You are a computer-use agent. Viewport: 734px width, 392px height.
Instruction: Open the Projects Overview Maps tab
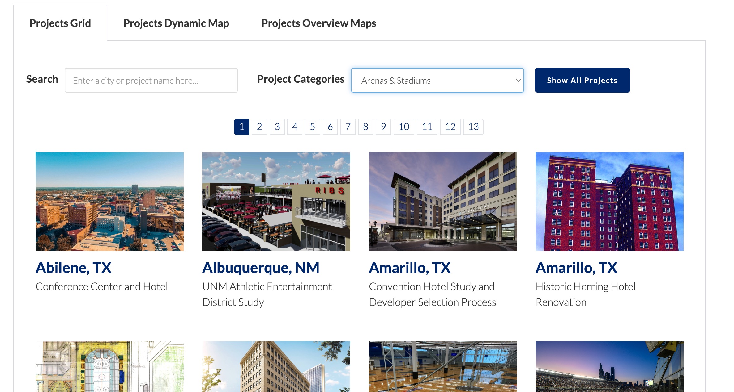click(x=318, y=23)
